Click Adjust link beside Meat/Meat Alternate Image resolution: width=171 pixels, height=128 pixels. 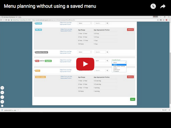[66, 52]
